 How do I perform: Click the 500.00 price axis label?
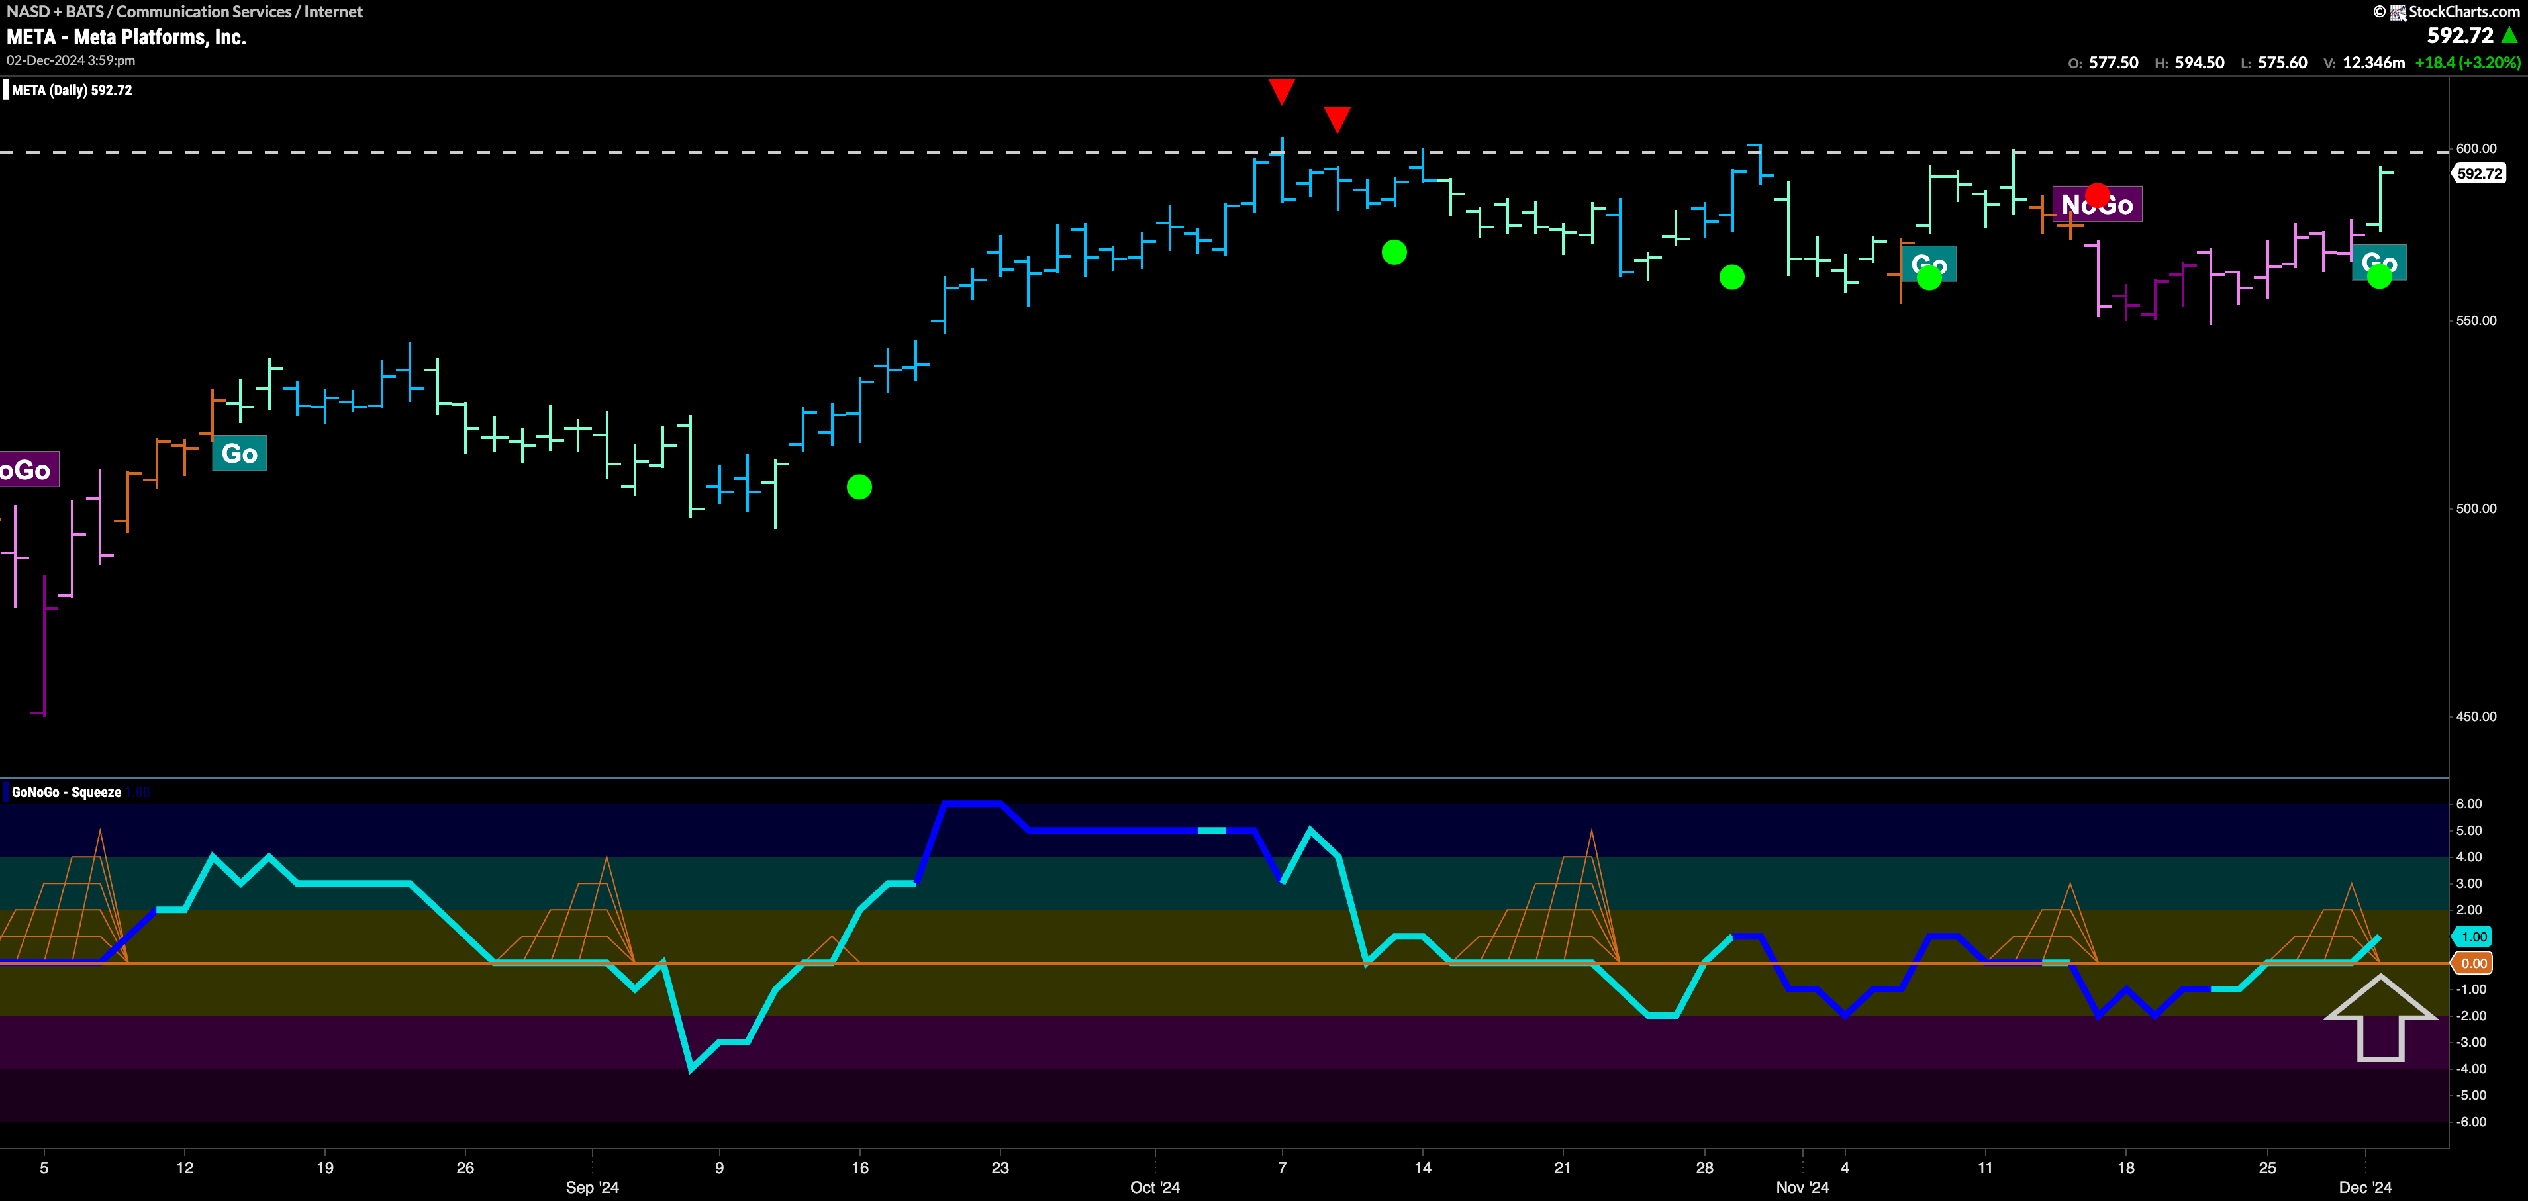pos(2476,508)
